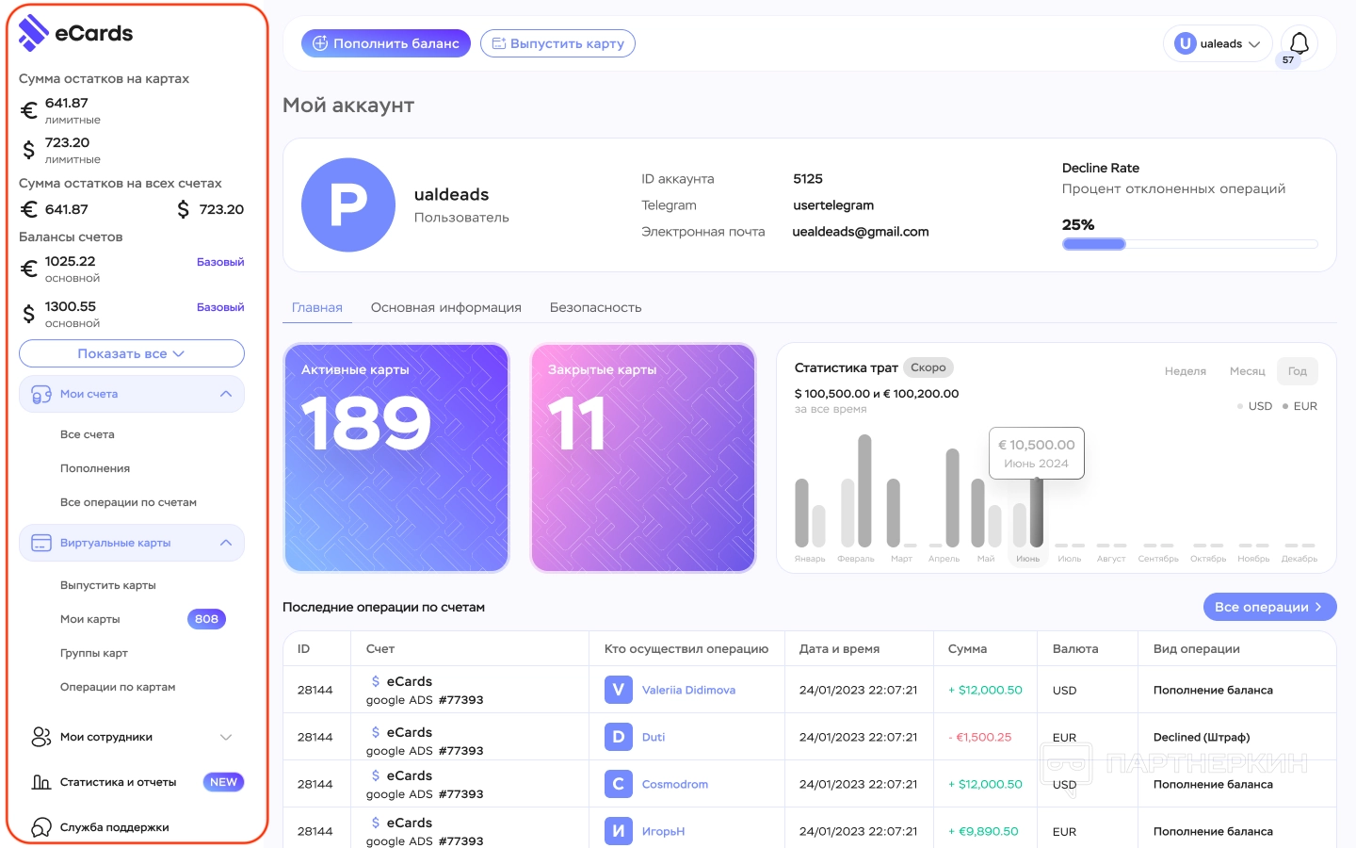This screenshot has width=1356, height=848.
Task: Click the Пополнить баланс button
Action: click(x=385, y=43)
